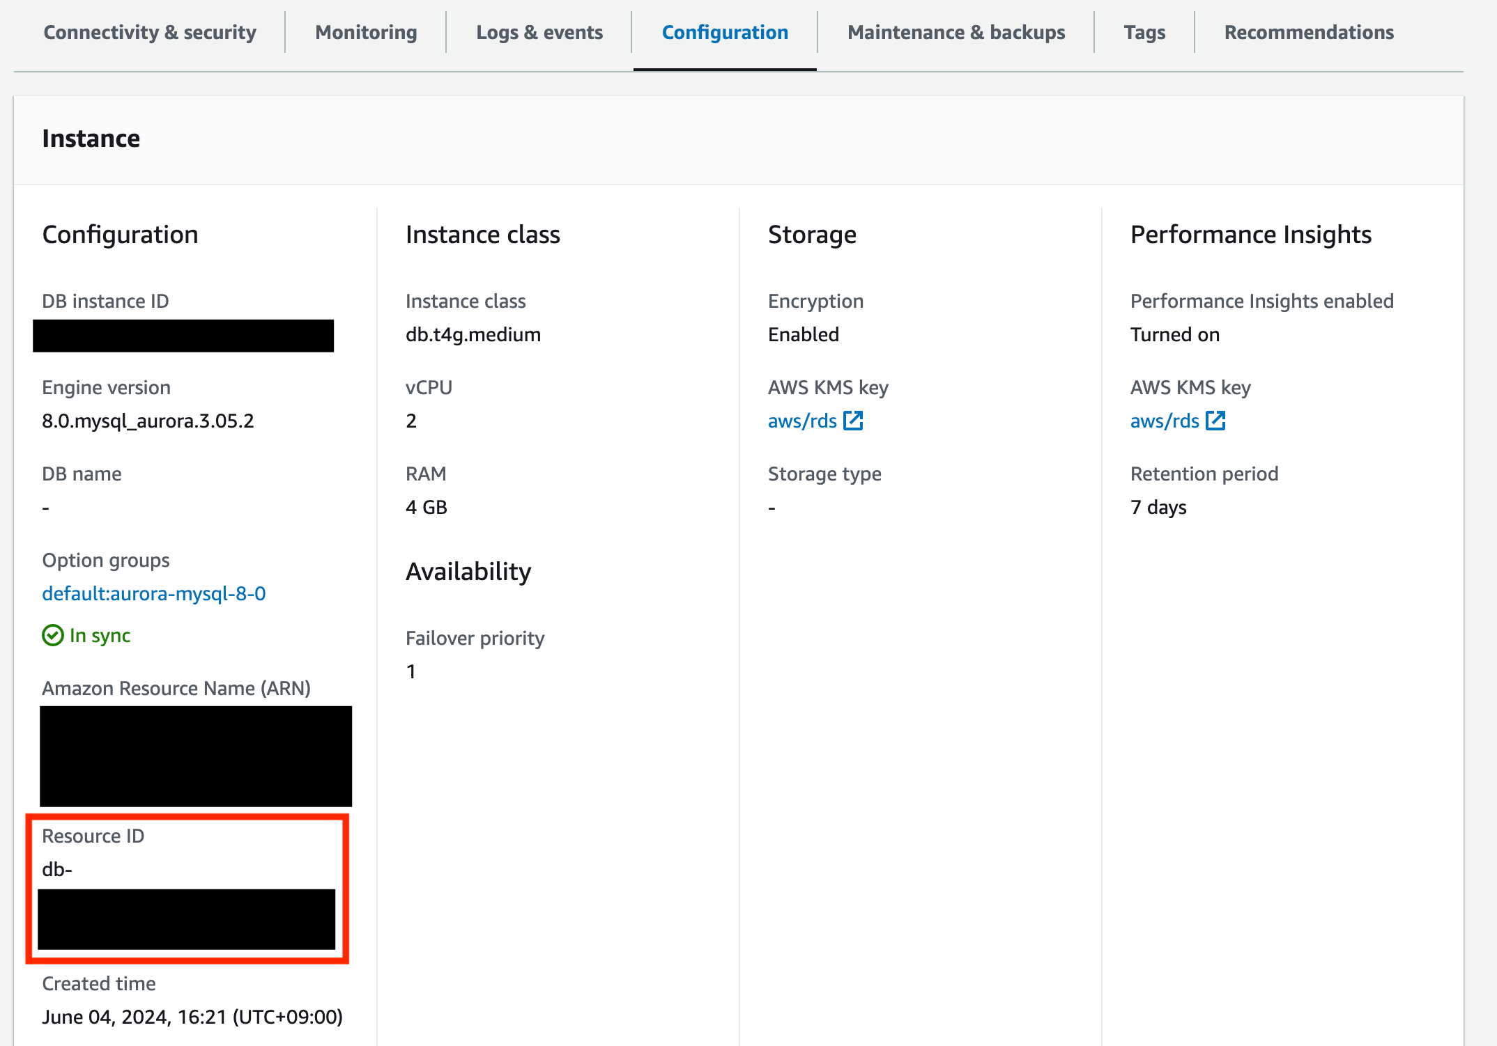Switch to the Monitoring tab
The image size is (1497, 1046).
click(x=366, y=33)
